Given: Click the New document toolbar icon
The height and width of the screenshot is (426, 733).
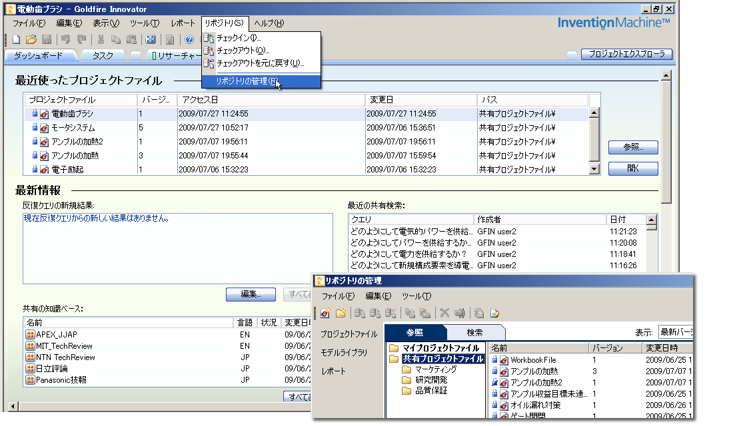Looking at the screenshot, I should 17,40.
